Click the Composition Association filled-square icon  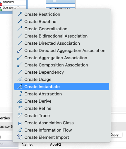[20, 65]
